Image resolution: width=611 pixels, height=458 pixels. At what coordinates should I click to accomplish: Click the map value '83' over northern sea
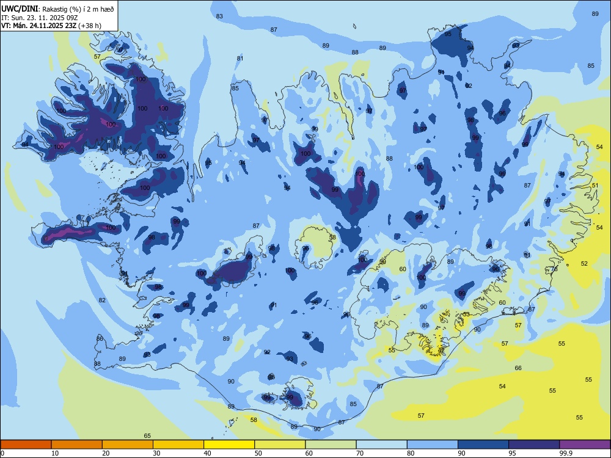219,16
